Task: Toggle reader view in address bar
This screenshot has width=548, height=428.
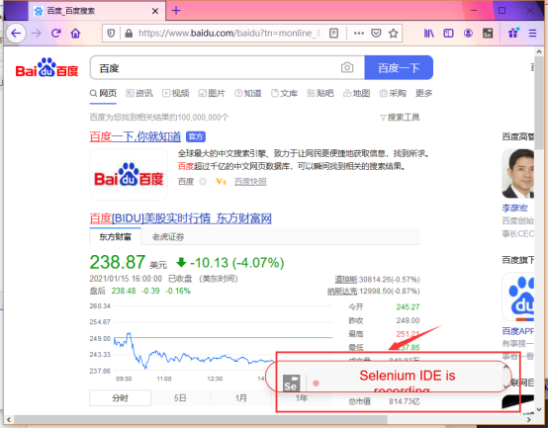Action: (333, 34)
